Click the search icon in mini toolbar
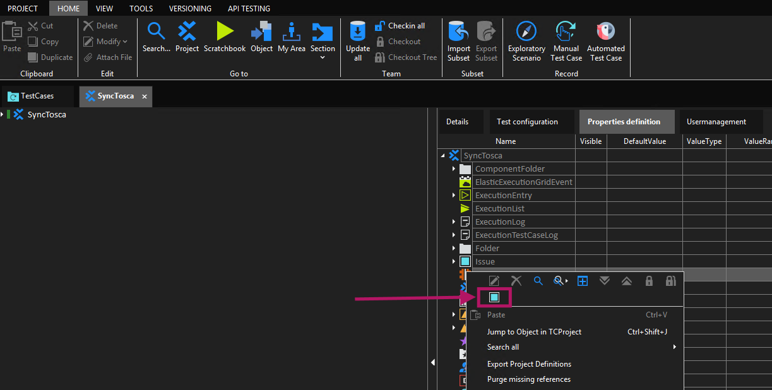 coord(538,281)
